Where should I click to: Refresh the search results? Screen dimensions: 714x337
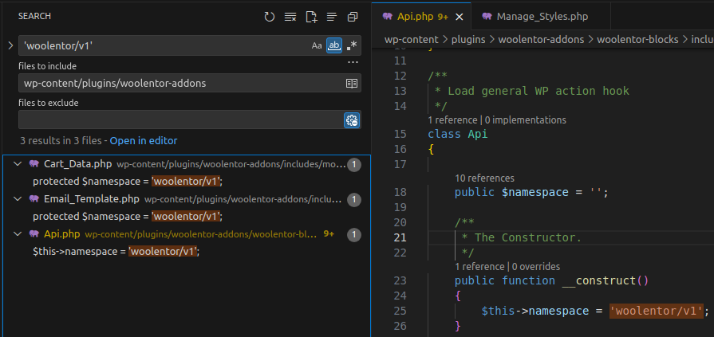(270, 17)
